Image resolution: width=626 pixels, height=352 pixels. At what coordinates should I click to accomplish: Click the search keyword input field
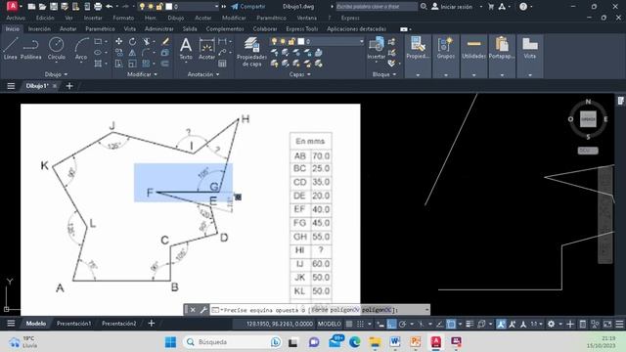(x=376, y=7)
